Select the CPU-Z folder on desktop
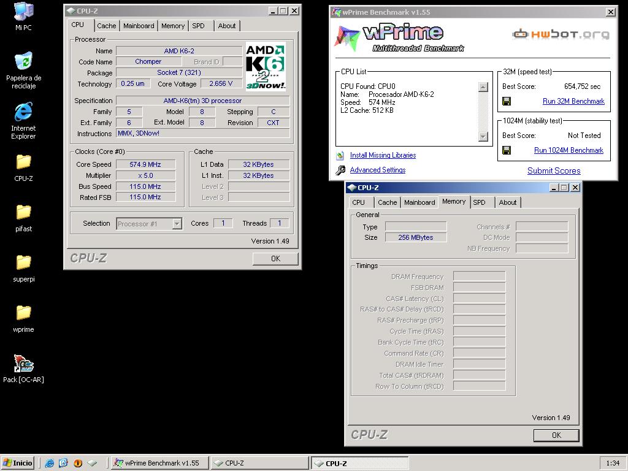 pos(23,167)
